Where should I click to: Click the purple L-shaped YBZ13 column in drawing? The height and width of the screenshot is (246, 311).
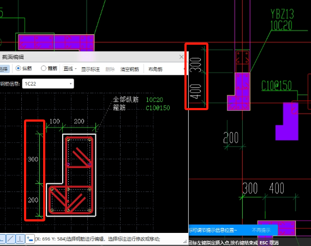coord(242,92)
